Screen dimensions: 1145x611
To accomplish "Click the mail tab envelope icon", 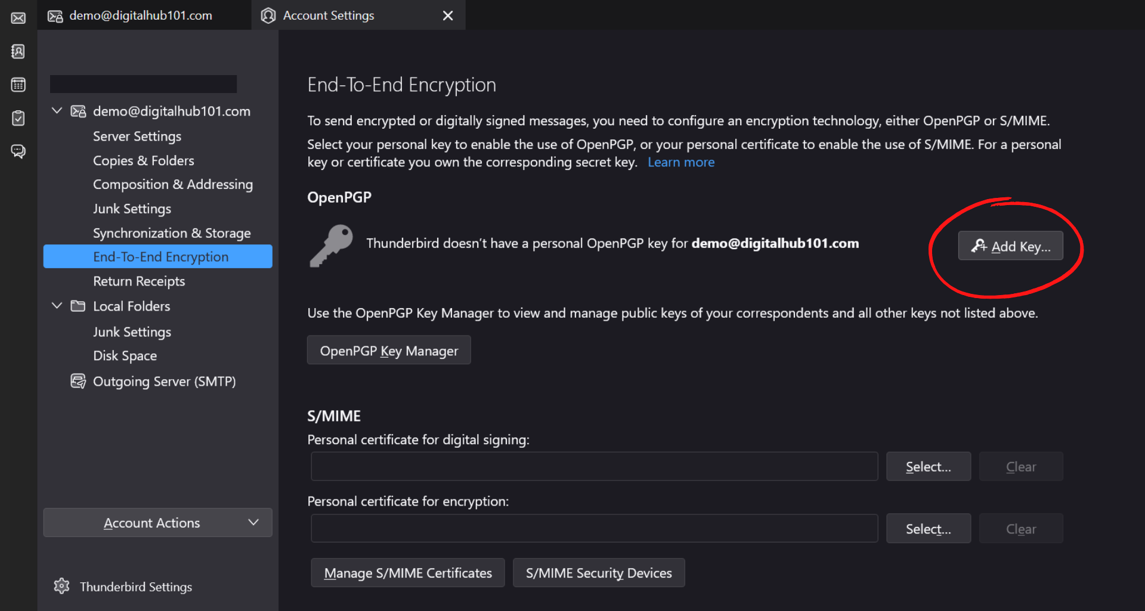I will [55, 16].
